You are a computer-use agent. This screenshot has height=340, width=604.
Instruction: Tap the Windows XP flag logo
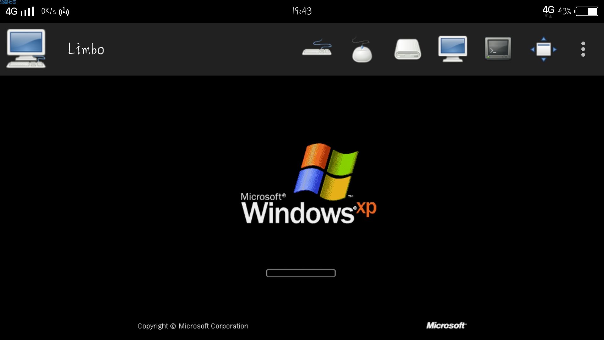coord(326,171)
